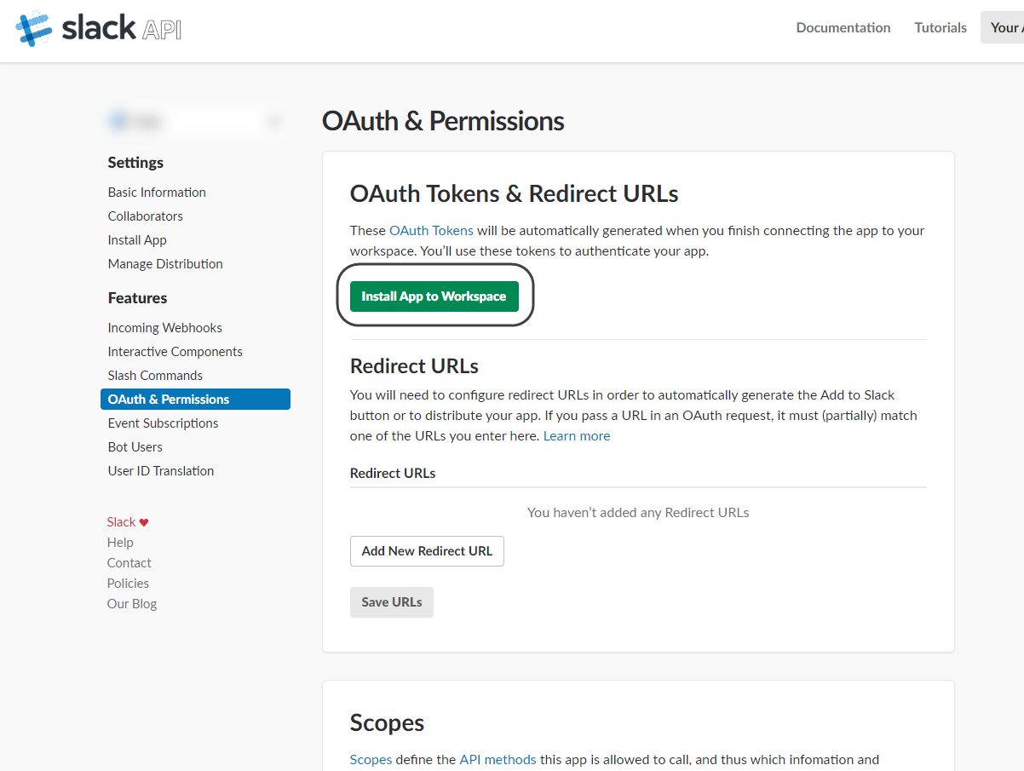Open the Contact link
The image size is (1024, 771).
[x=129, y=563]
